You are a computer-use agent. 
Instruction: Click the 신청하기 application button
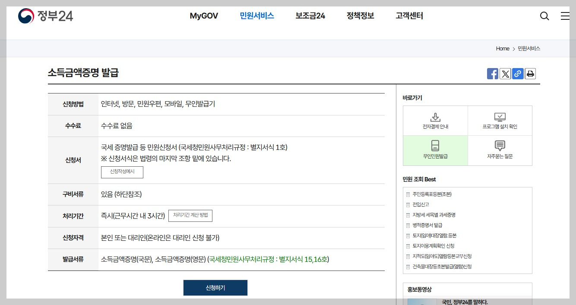pyautogui.click(x=215, y=287)
